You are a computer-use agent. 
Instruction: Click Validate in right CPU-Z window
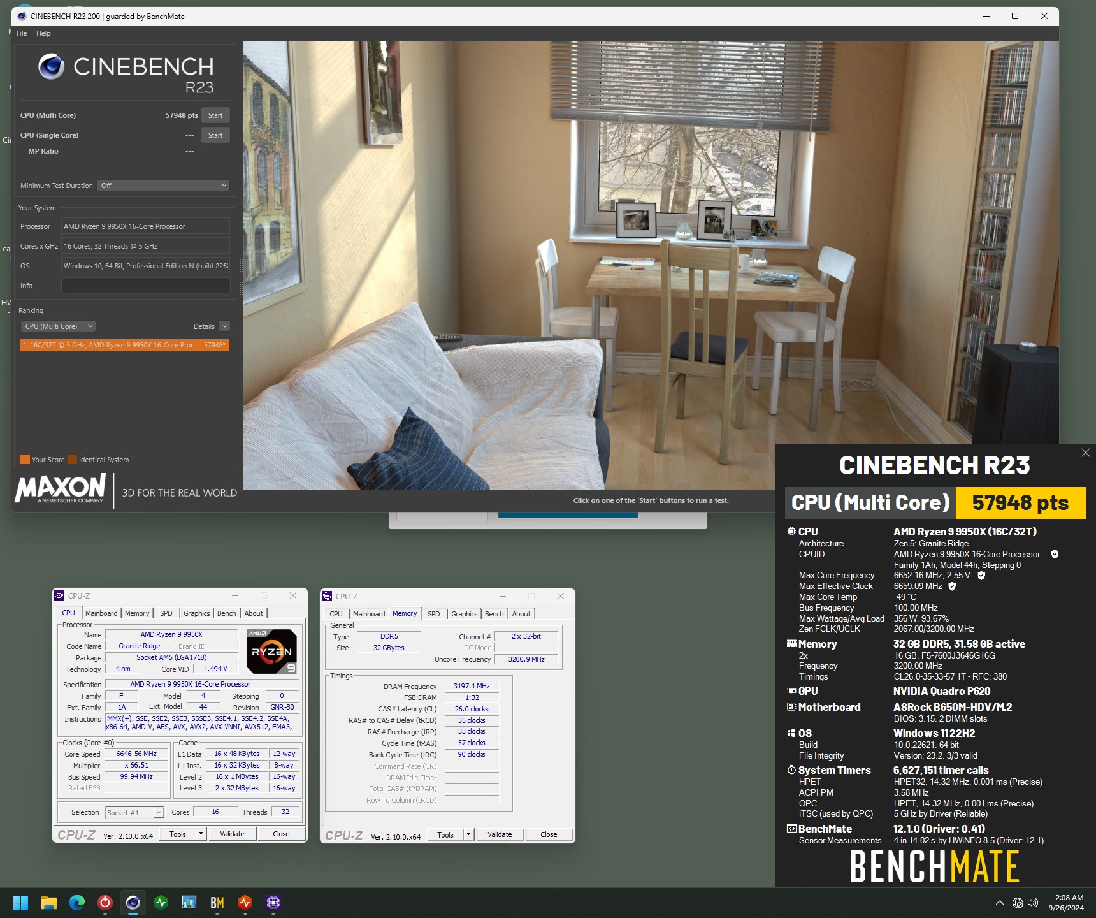[x=500, y=834]
